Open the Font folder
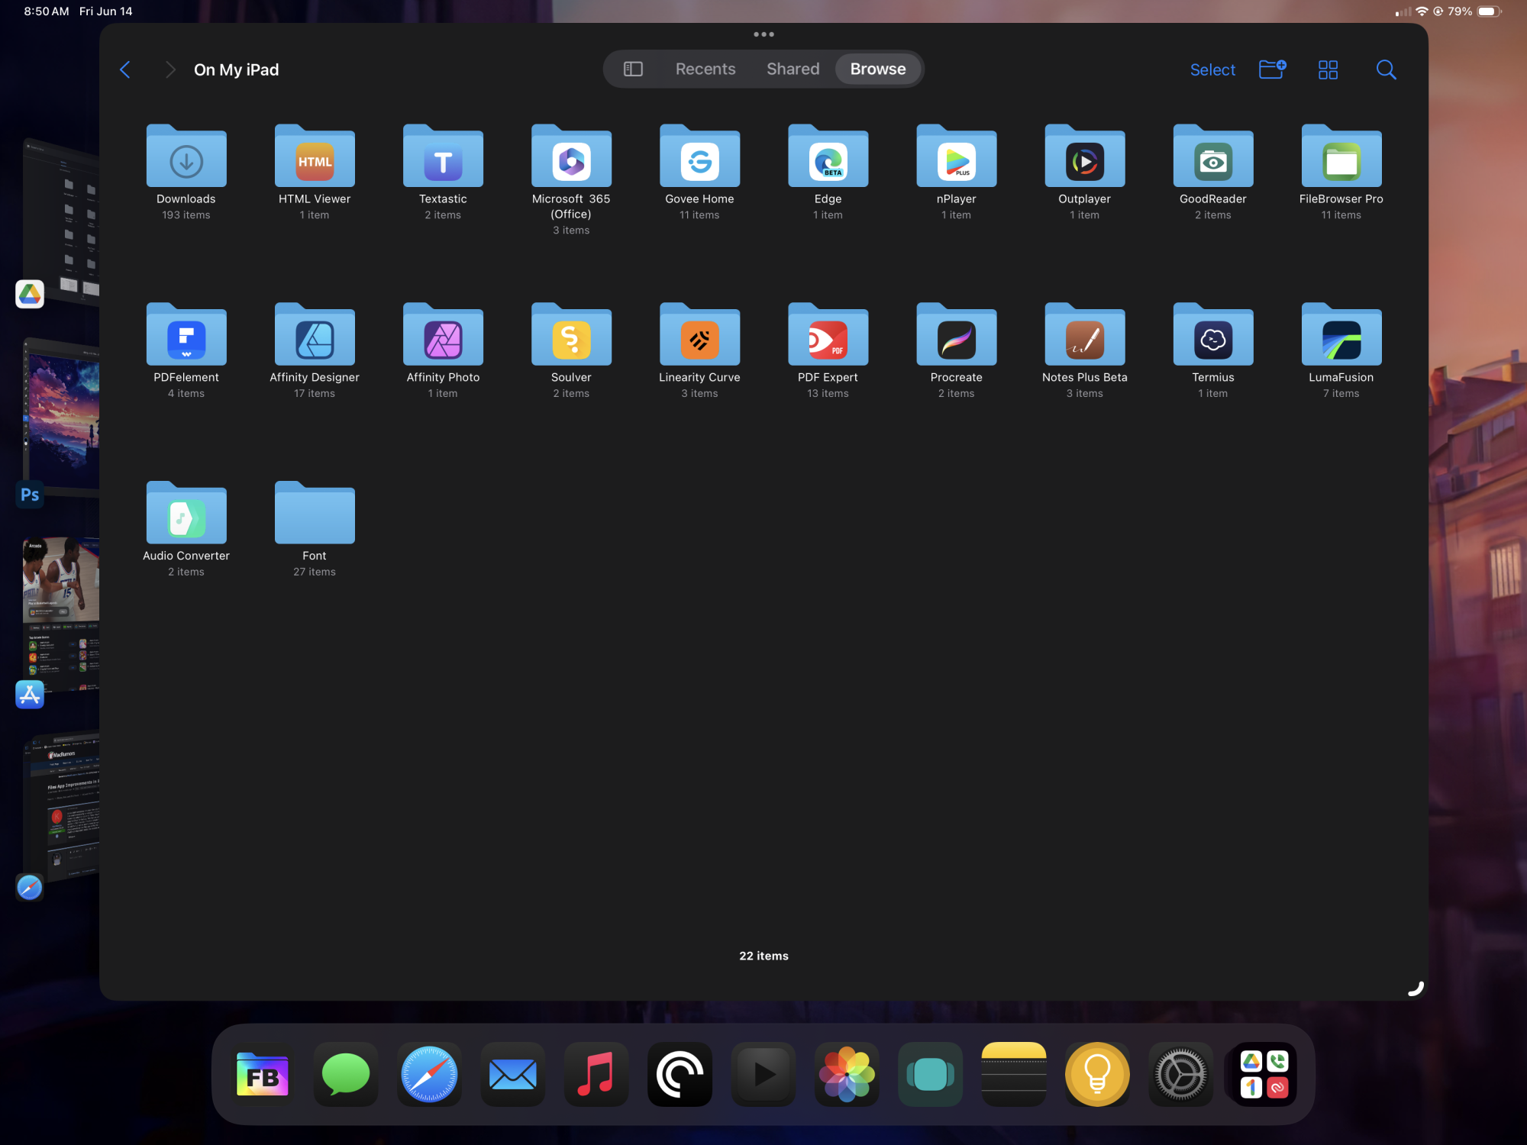The width and height of the screenshot is (1527, 1145). (315, 514)
